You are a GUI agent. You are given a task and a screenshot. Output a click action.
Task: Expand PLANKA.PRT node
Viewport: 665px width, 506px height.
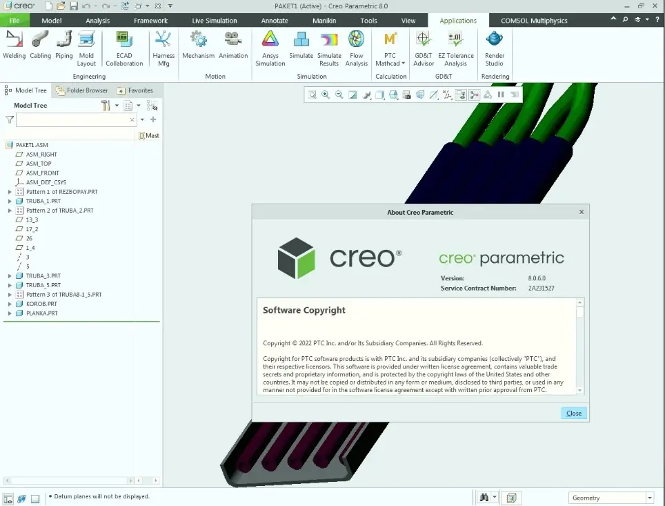pos(10,313)
